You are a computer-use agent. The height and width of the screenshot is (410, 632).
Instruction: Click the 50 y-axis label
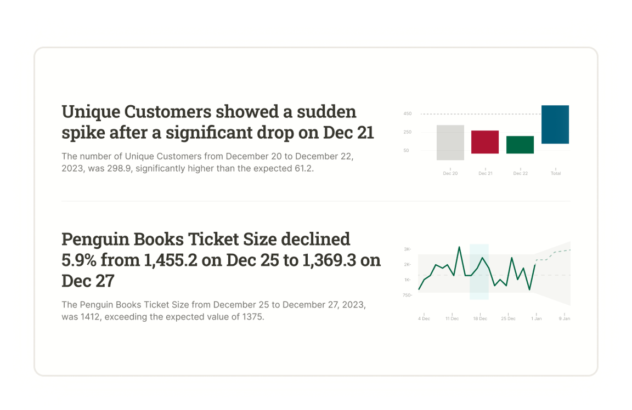[406, 150]
